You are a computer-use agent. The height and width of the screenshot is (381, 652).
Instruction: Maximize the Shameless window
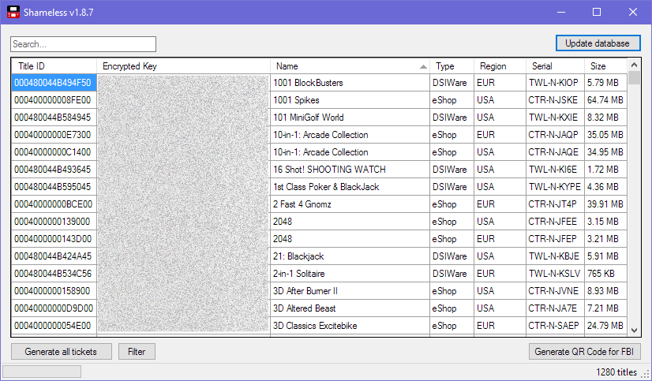(x=597, y=12)
